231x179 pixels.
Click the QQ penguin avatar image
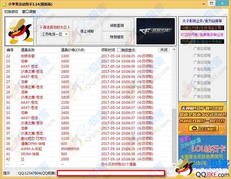point(19,31)
